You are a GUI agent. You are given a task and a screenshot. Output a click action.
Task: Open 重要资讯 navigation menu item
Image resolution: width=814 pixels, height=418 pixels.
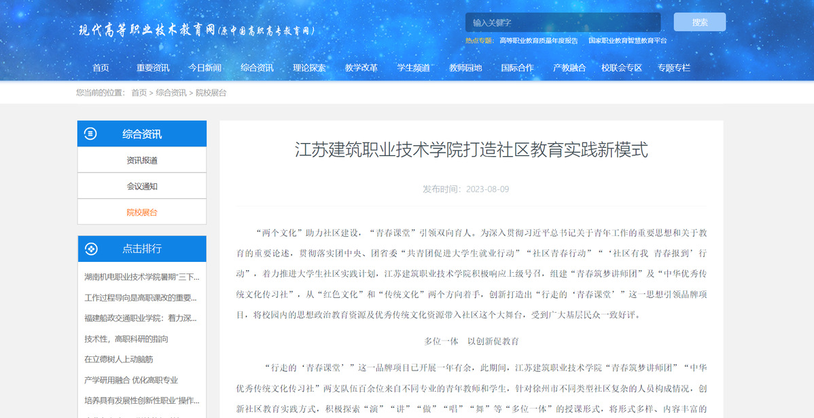point(153,68)
